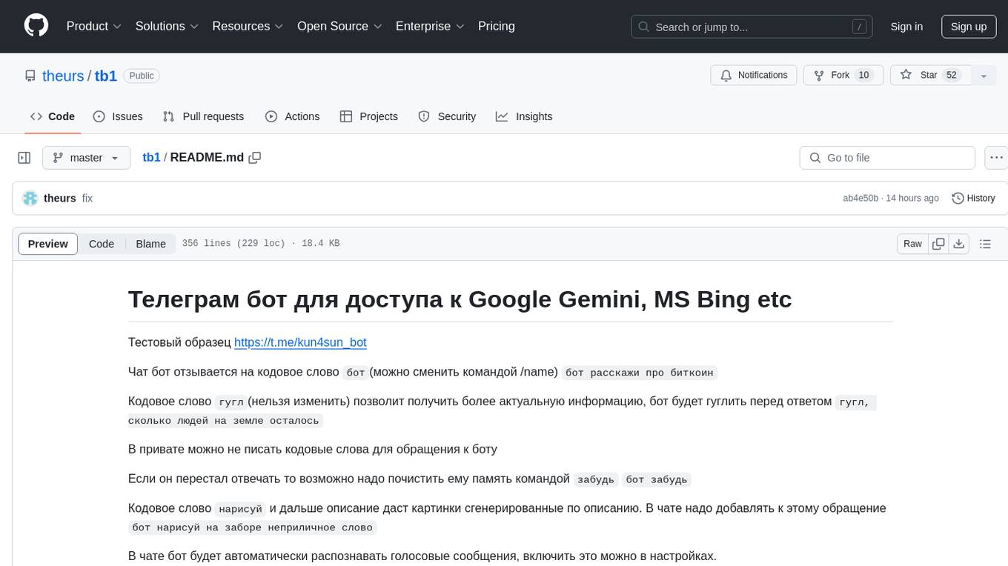Viewport: 1008px width, 566px height.
Task: Click the '356 lines (229 loc)' info text
Action: point(233,244)
